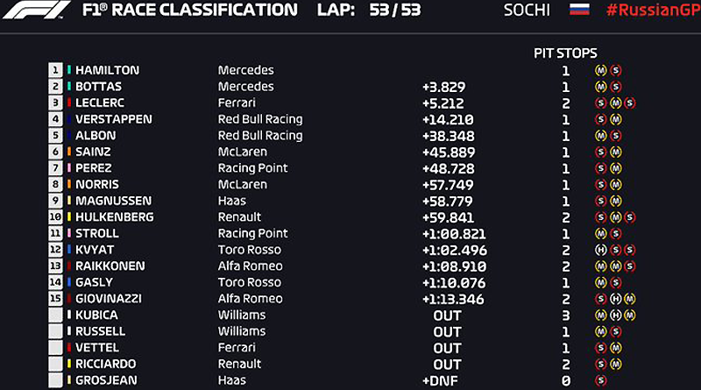Click Kubica's hard tyre icon
The width and height of the screenshot is (701, 390).
(x=615, y=316)
